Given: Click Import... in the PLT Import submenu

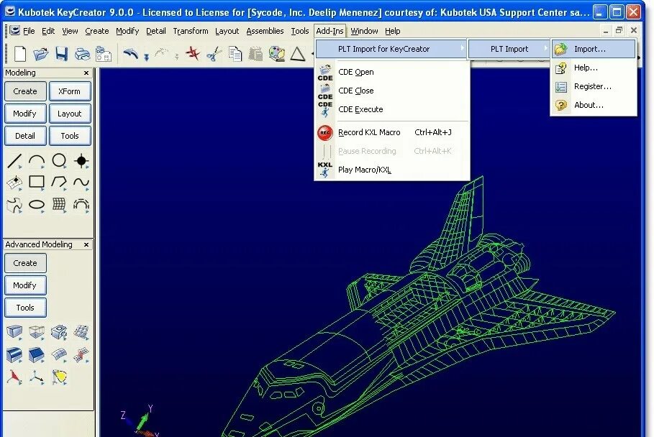Looking at the screenshot, I should pos(594,49).
